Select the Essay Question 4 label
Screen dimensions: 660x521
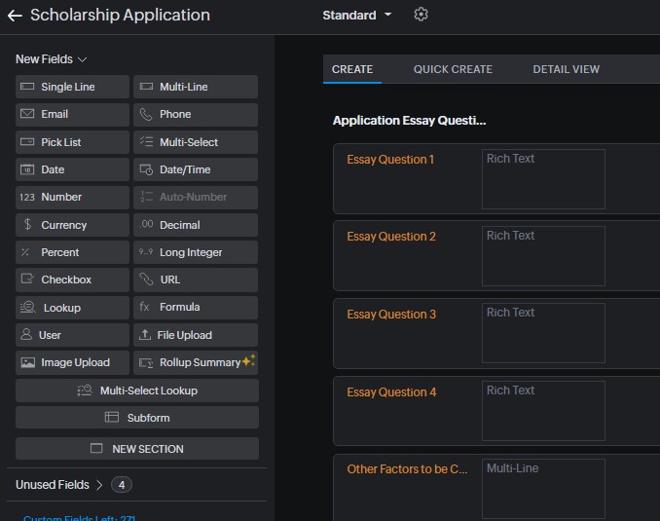[x=391, y=392]
